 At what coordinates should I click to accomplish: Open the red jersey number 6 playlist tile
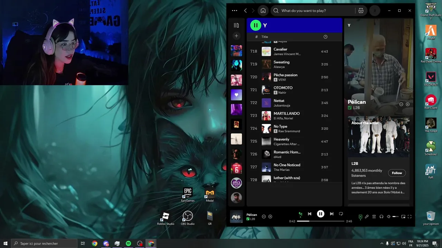point(236,168)
